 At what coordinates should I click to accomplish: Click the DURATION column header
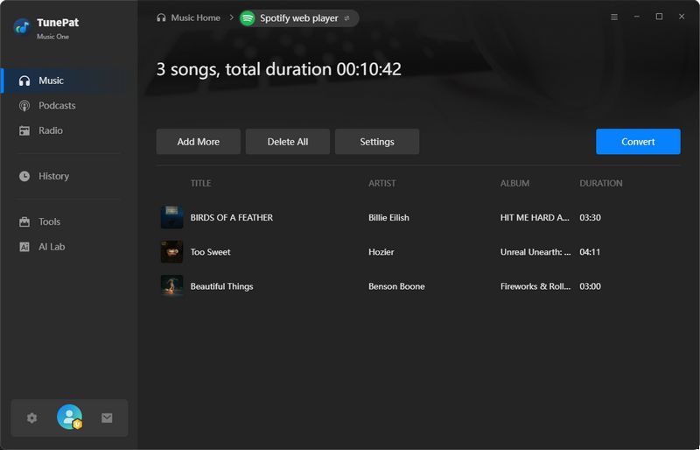[x=601, y=183]
